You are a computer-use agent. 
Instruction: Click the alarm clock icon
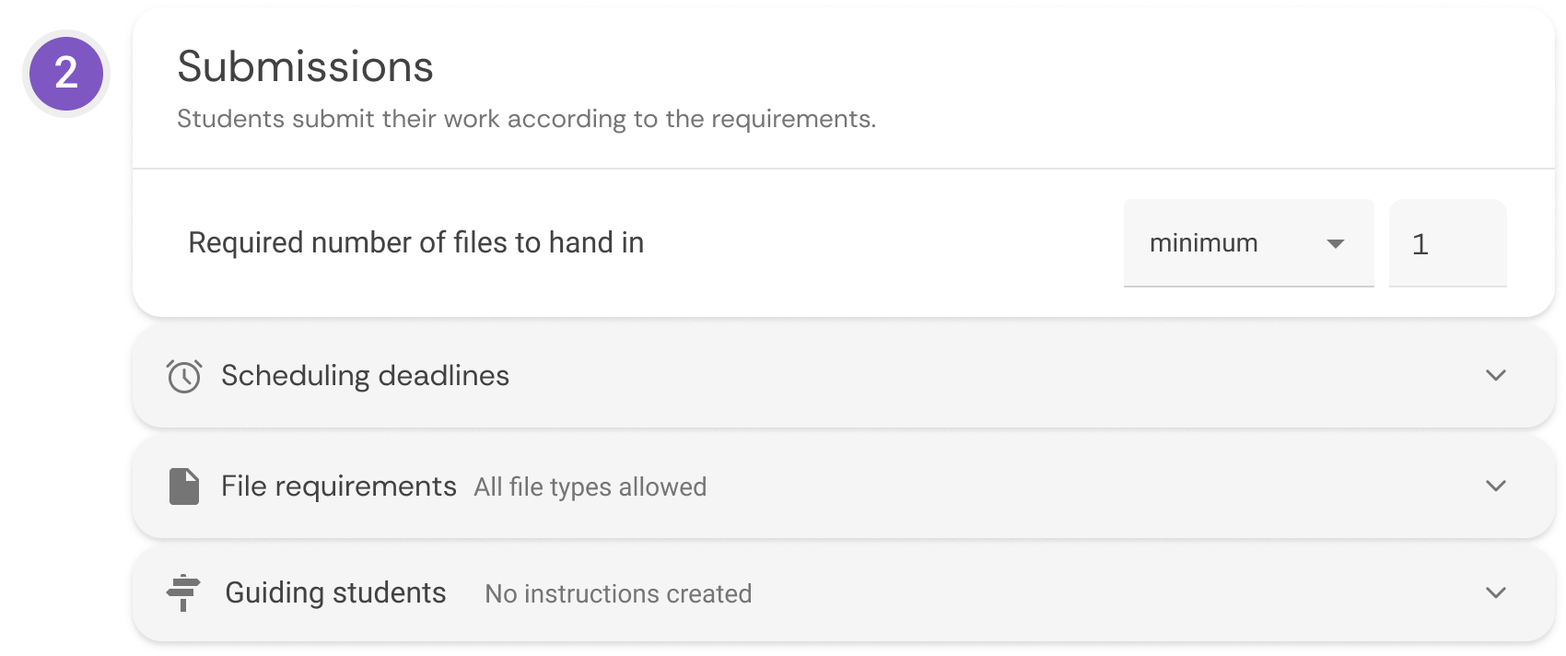(184, 376)
